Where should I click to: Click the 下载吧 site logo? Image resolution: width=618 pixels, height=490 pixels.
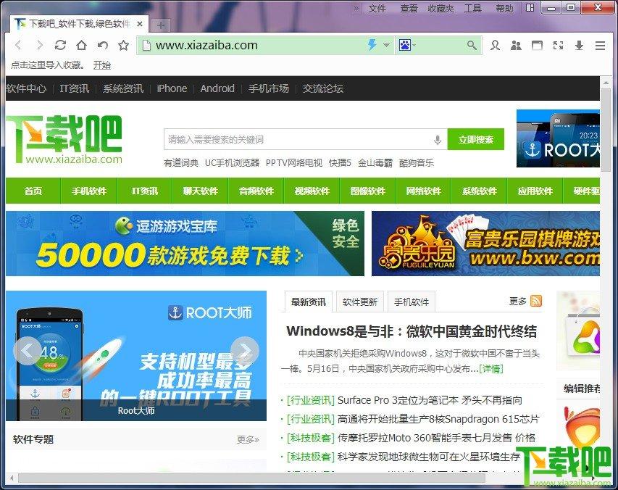64,139
